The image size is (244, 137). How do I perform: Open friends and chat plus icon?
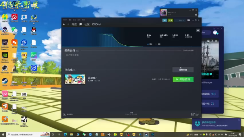pos(197,114)
